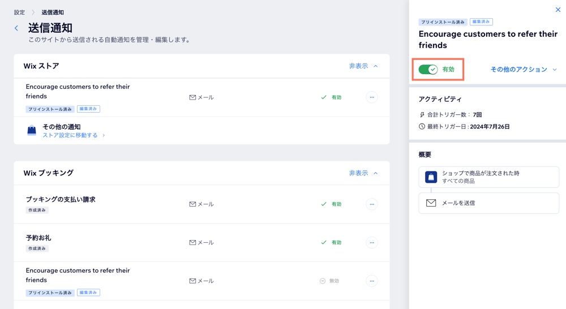Select the メールを送信 action card
Image resolution: width=566 pixels, height=309 pixels.
(x=489, y=203)
